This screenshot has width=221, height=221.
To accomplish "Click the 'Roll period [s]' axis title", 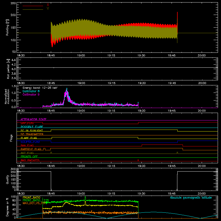I will pyautogui.click(x=8, y=69).
